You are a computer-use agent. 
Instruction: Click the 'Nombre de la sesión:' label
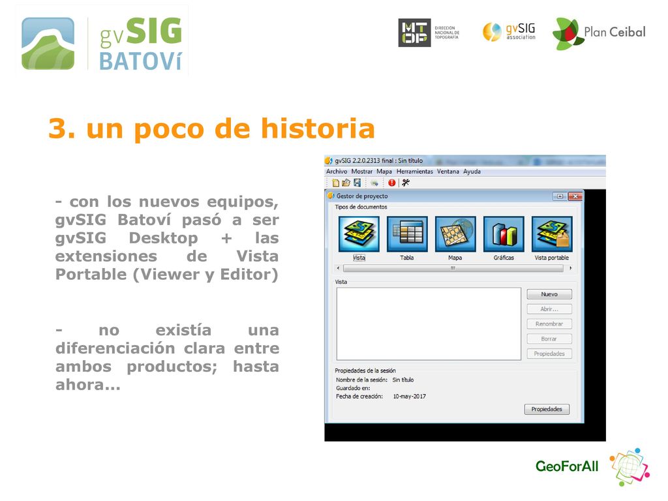coord(361,380)
